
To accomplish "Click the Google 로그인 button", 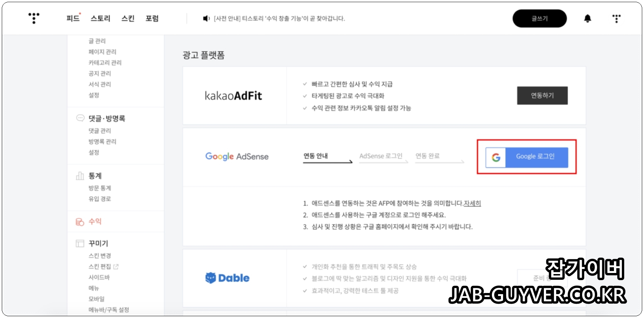I will (527, 157).
